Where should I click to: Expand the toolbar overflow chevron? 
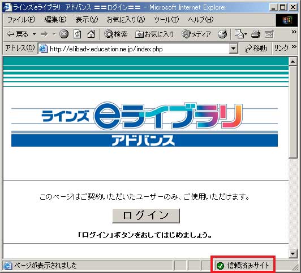pyautogui.click(x=294, y=32)
